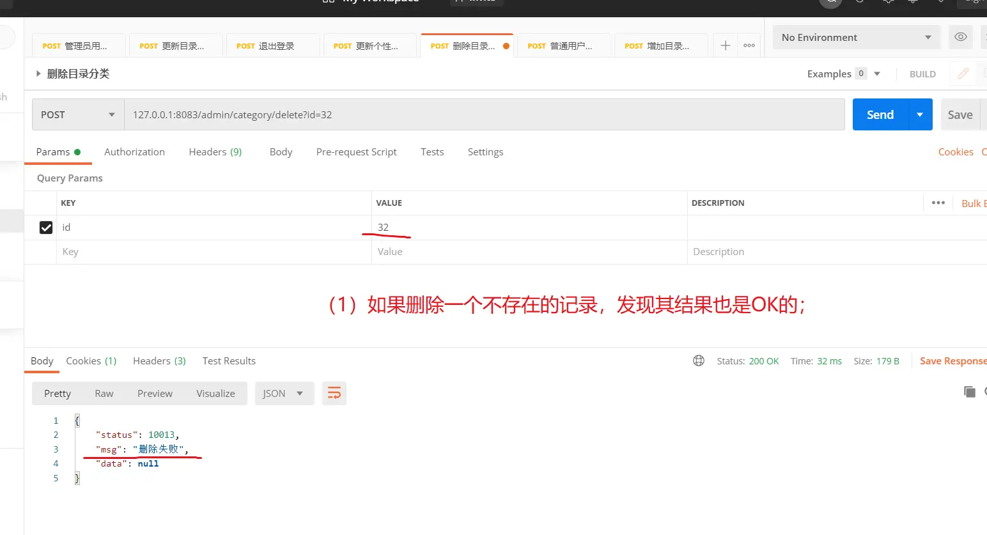987x535 pixels.
Task: Click the environment quick look eye icon
Action: [x=960, y=37]
